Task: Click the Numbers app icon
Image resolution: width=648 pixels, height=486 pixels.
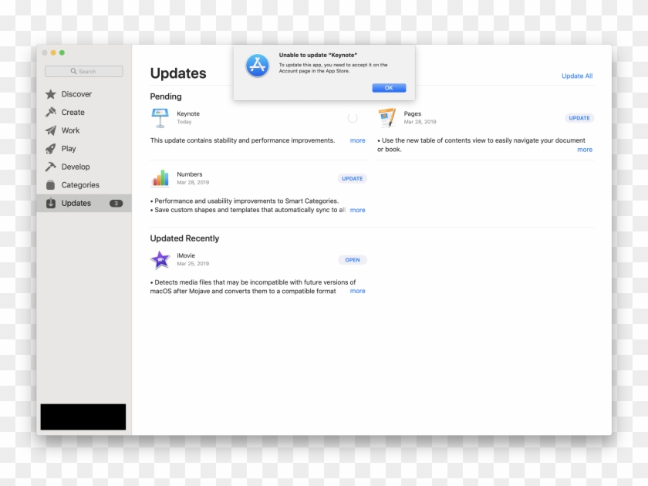Action: click(x=160, y=178)
